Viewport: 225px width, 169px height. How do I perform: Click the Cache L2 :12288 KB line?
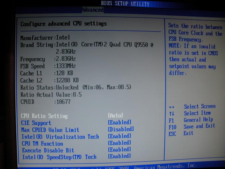click(x=50, y=80)
